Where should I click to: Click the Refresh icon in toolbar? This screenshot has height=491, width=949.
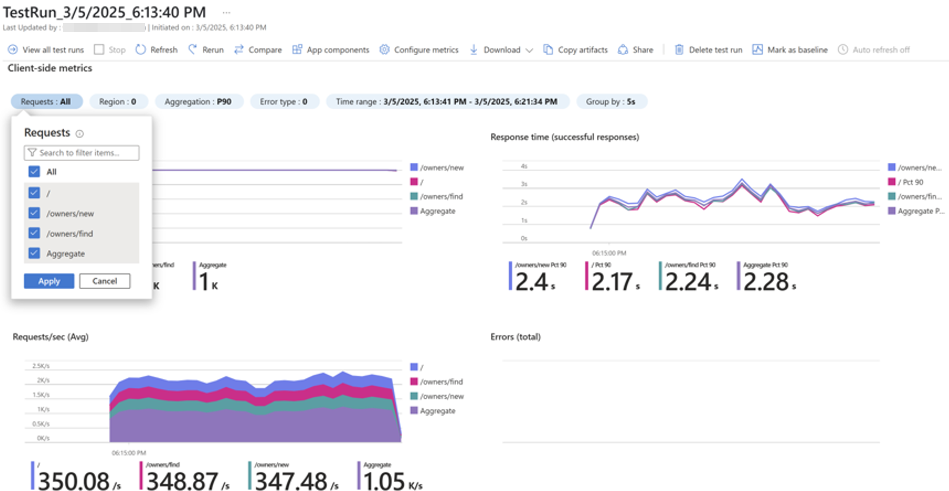[x=140, y=49]
